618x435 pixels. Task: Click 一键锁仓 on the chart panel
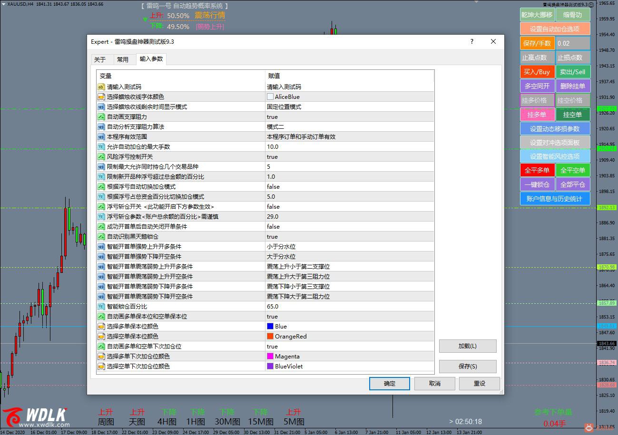coord(537,184)
